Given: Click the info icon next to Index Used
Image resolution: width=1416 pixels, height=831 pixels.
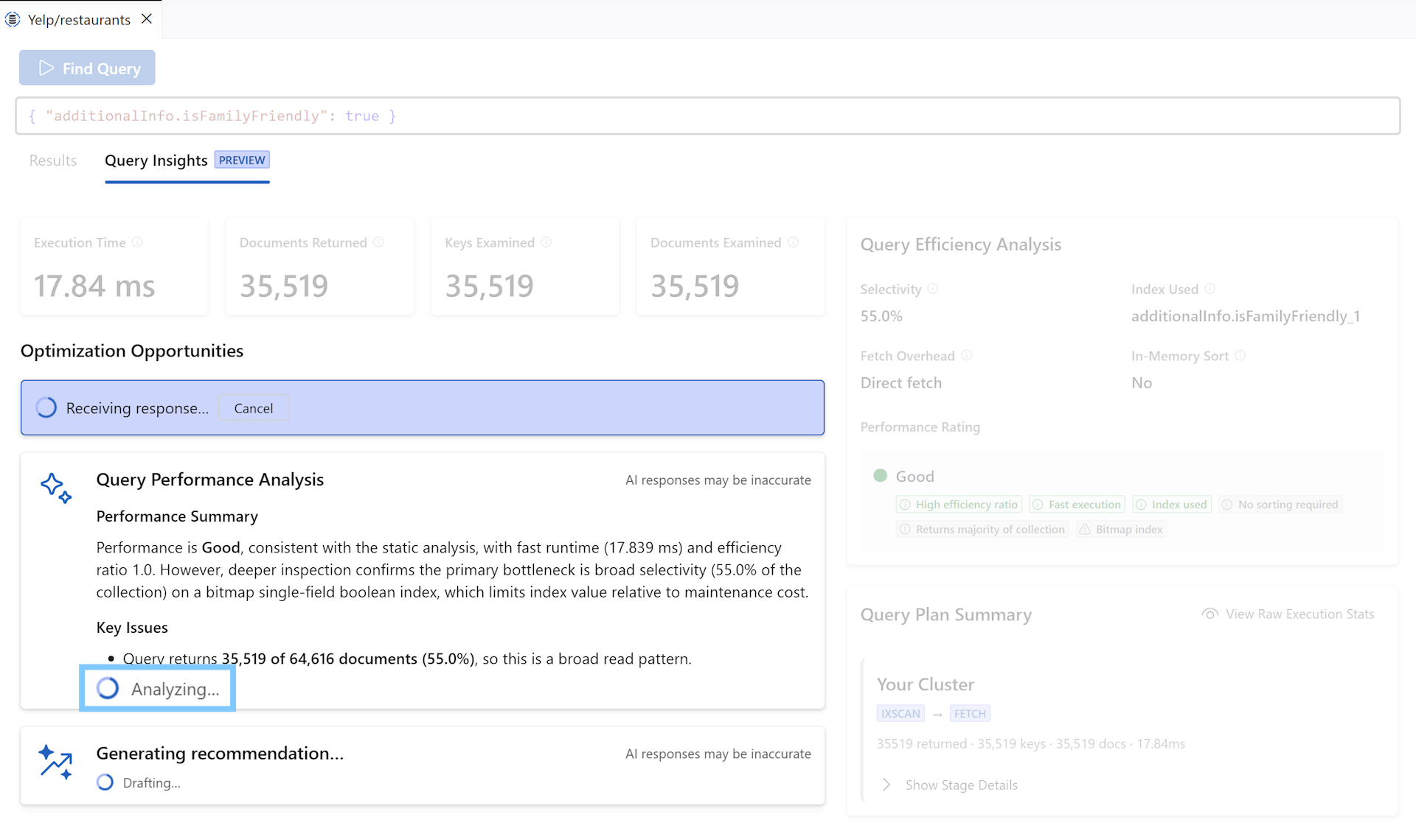Looking at the screenshot, I should tap(1210, 289).
